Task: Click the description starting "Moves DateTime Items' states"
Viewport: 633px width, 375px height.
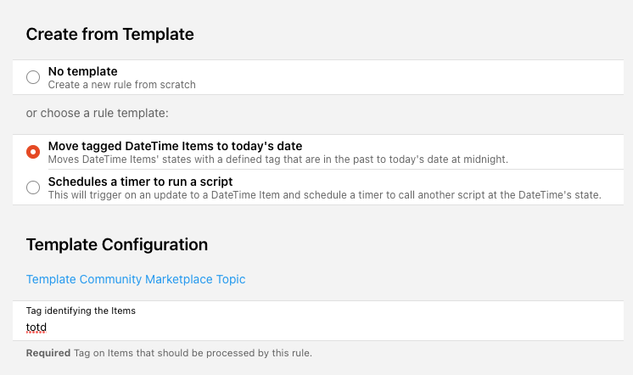Action: (277, 159)
